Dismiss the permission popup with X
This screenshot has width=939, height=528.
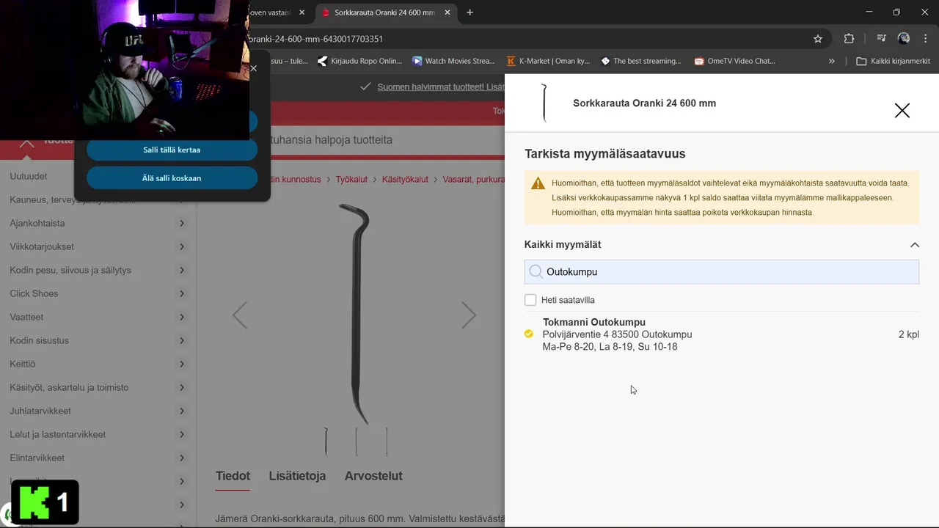click(x=254, y=68)
